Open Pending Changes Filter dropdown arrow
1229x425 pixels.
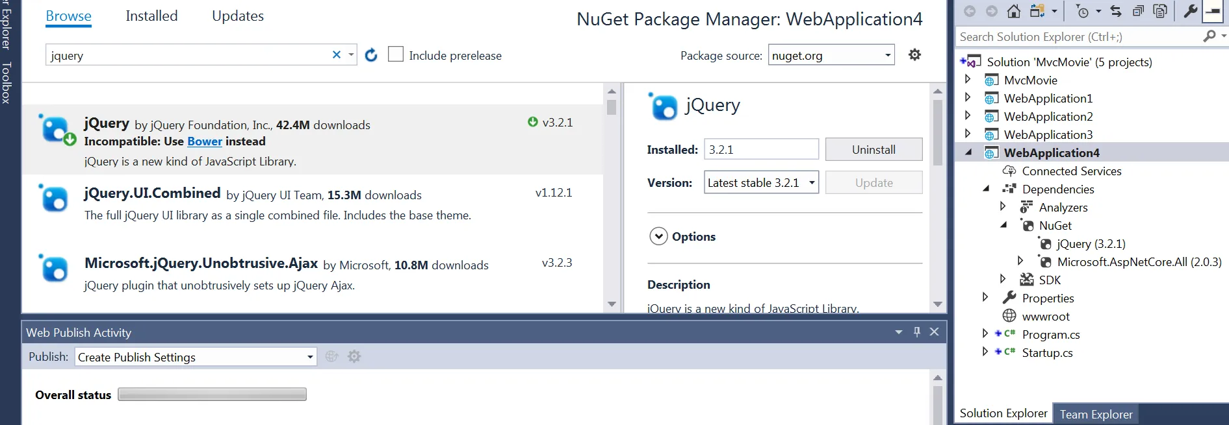tap(1098, 11)
